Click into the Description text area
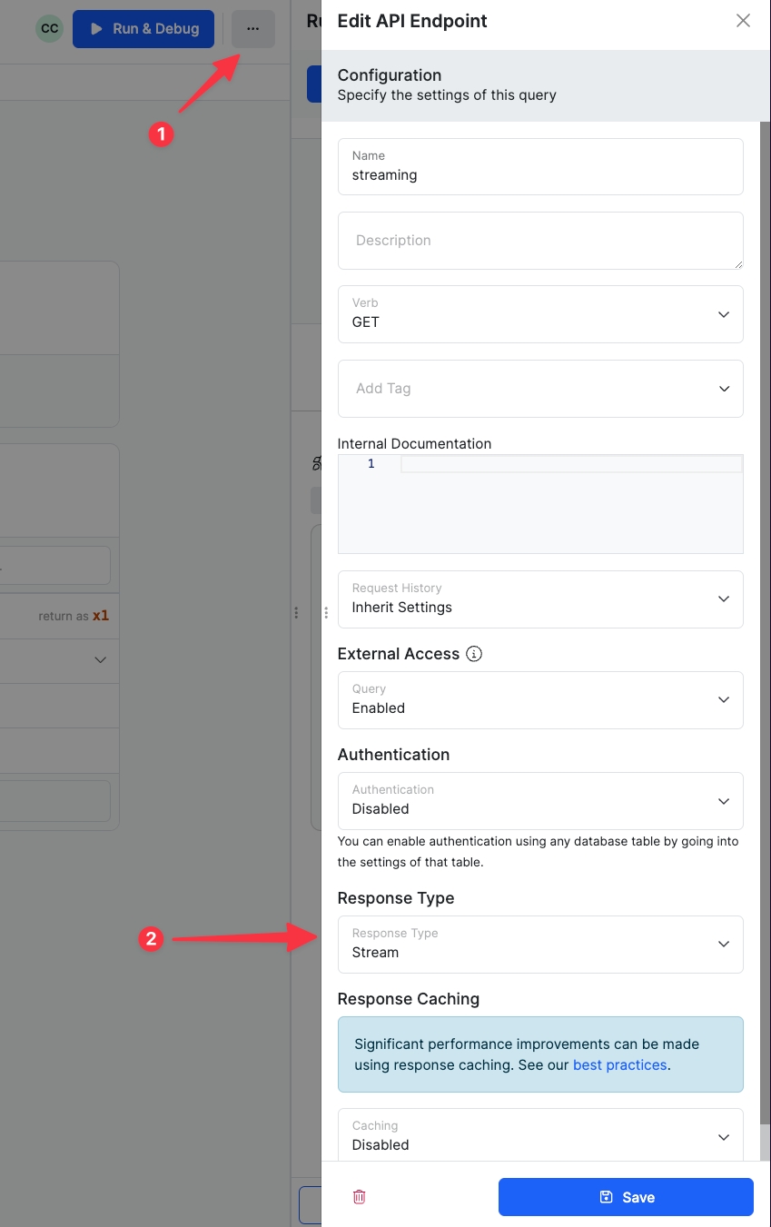This screenshot has height=1227, width=771. point(540,241)
